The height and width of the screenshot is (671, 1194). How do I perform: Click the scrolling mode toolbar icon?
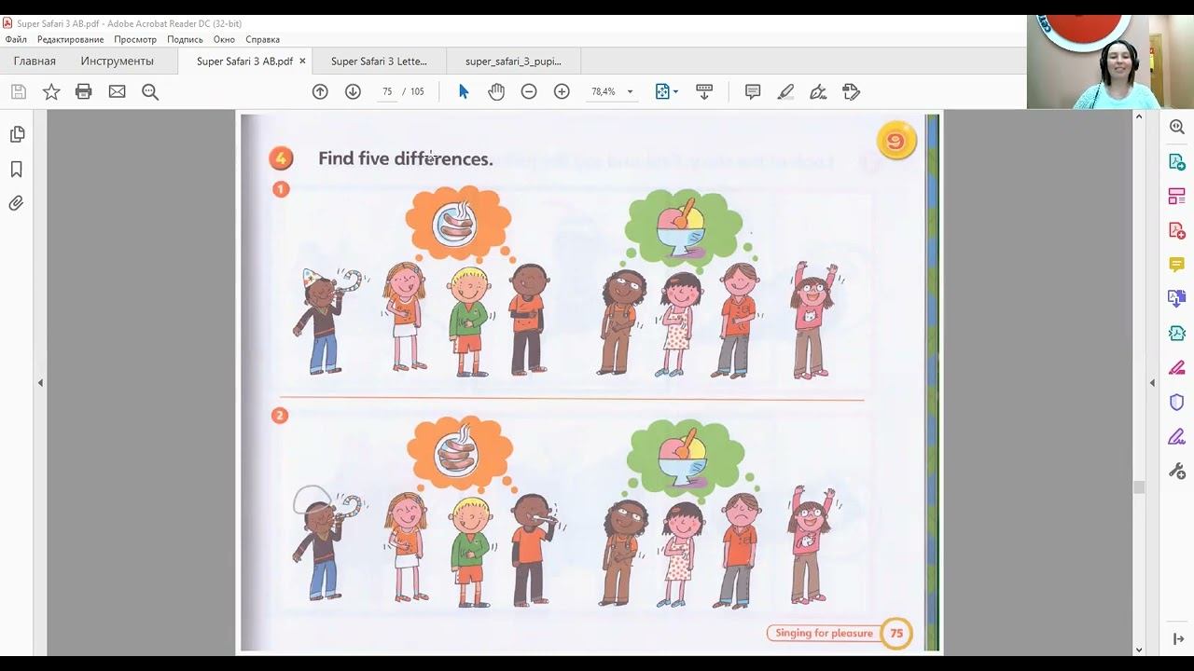point(704,91)
